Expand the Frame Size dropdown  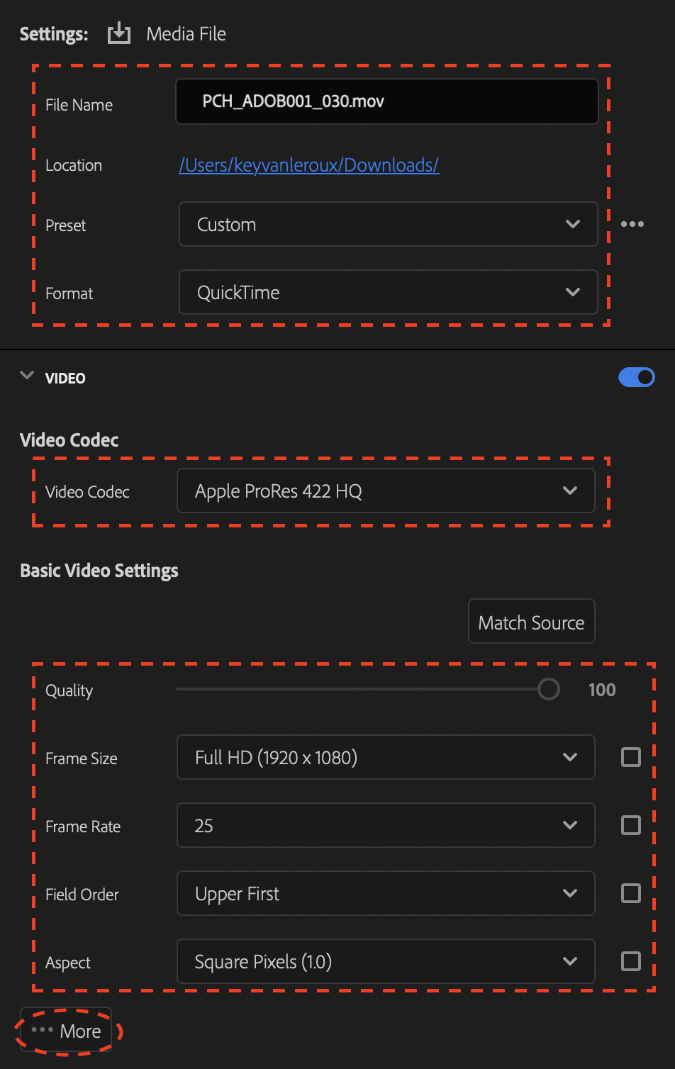pyautogui.click(x=385, y=757)
